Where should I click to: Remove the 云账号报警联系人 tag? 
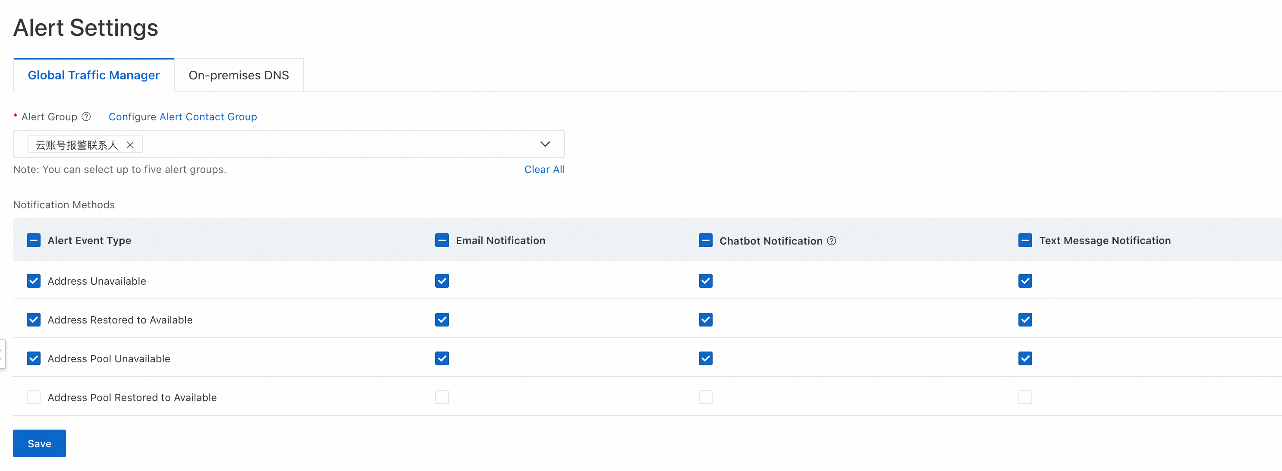pos(130,145)
